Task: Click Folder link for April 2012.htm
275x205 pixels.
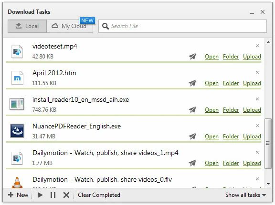Action: pyautogui.click(x=231, y=83)
